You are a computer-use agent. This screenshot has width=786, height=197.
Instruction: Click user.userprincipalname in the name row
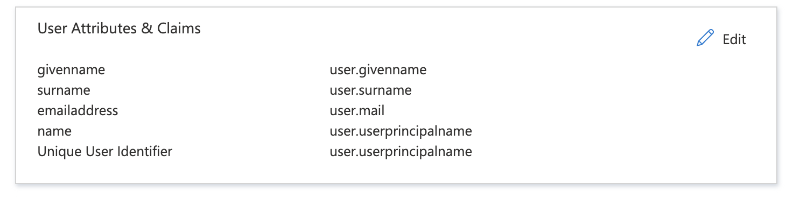pos(401,131)
